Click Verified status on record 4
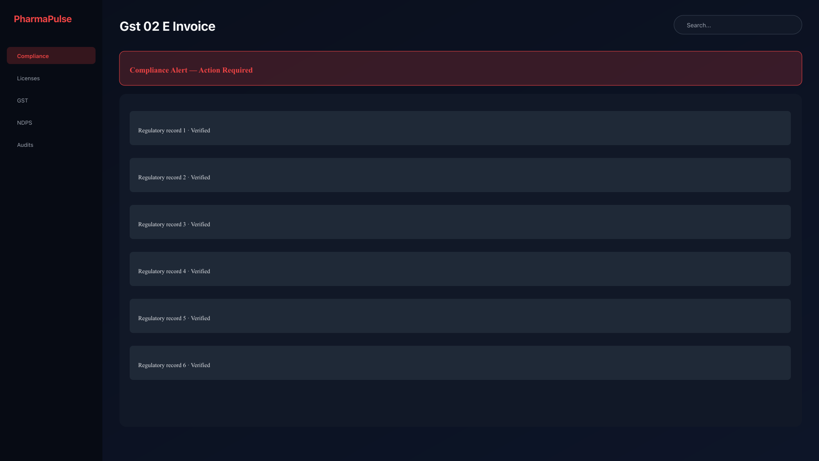819x461 pixels. [200, 271]
